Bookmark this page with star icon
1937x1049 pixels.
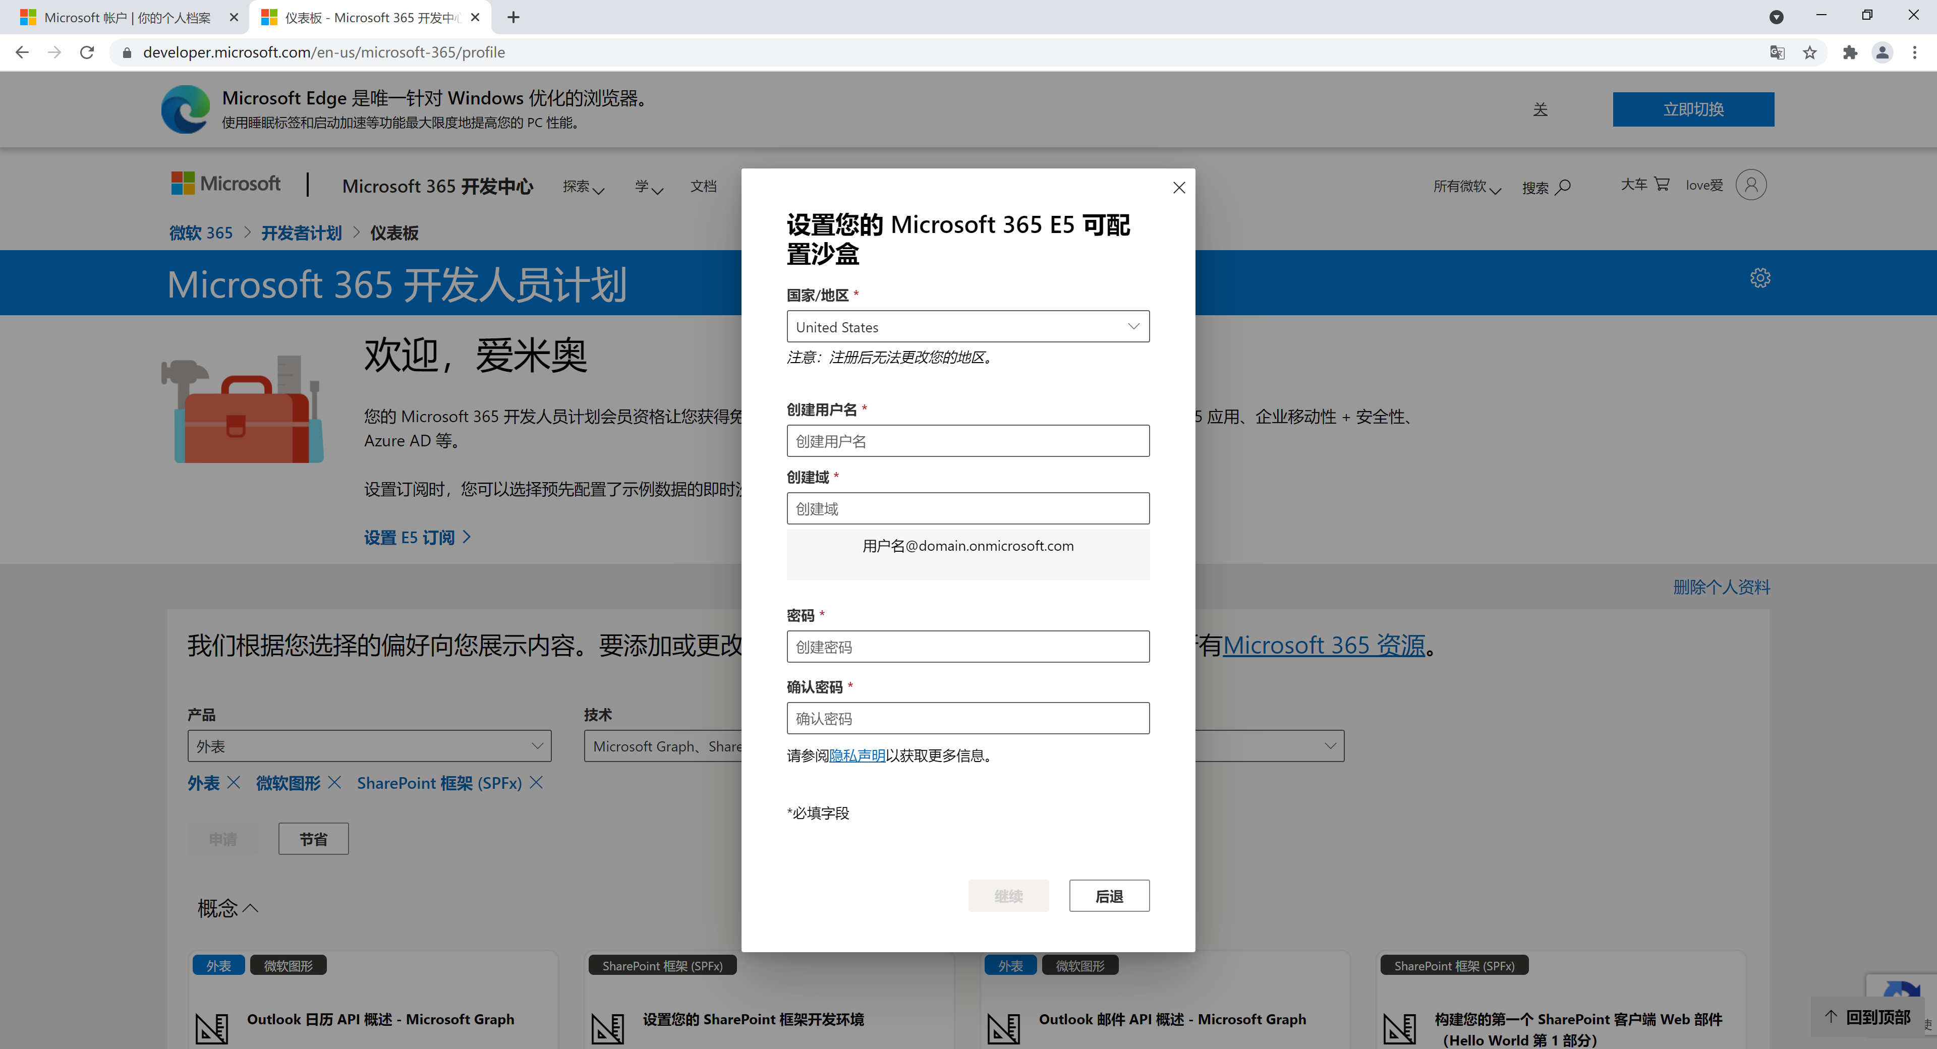point(1810,52)
